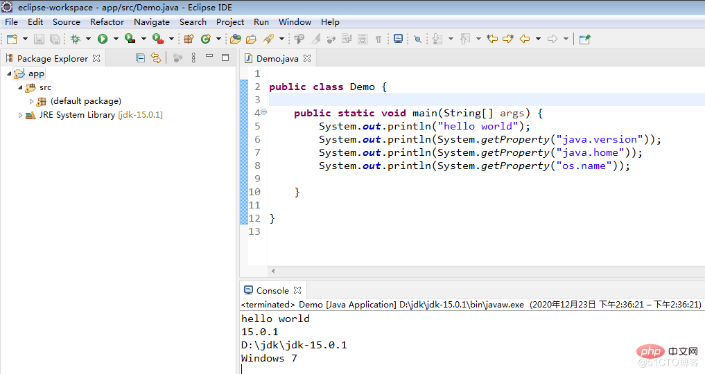Viewport: 705px width, 374px height.
Task: Click the Back navigation yellow arrow
Action: tap(525, 39)
